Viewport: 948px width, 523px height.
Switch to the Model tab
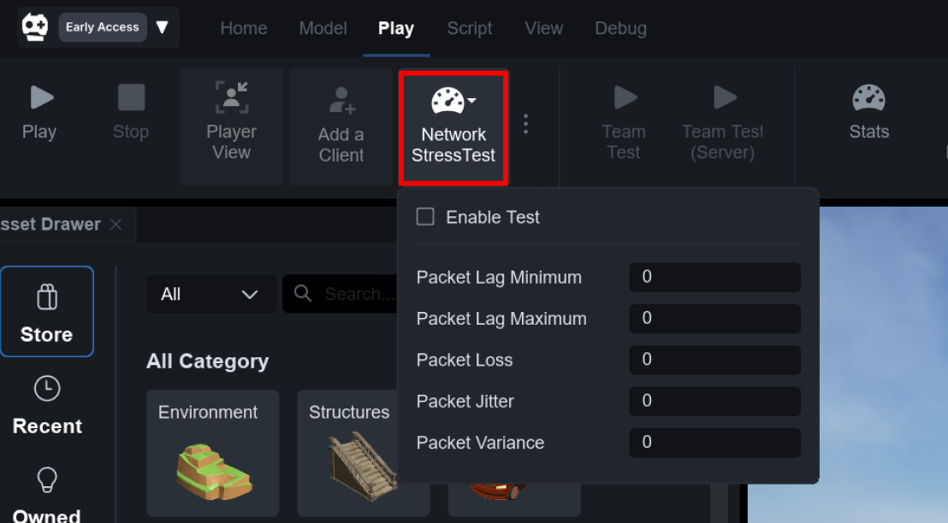[323, 28]
